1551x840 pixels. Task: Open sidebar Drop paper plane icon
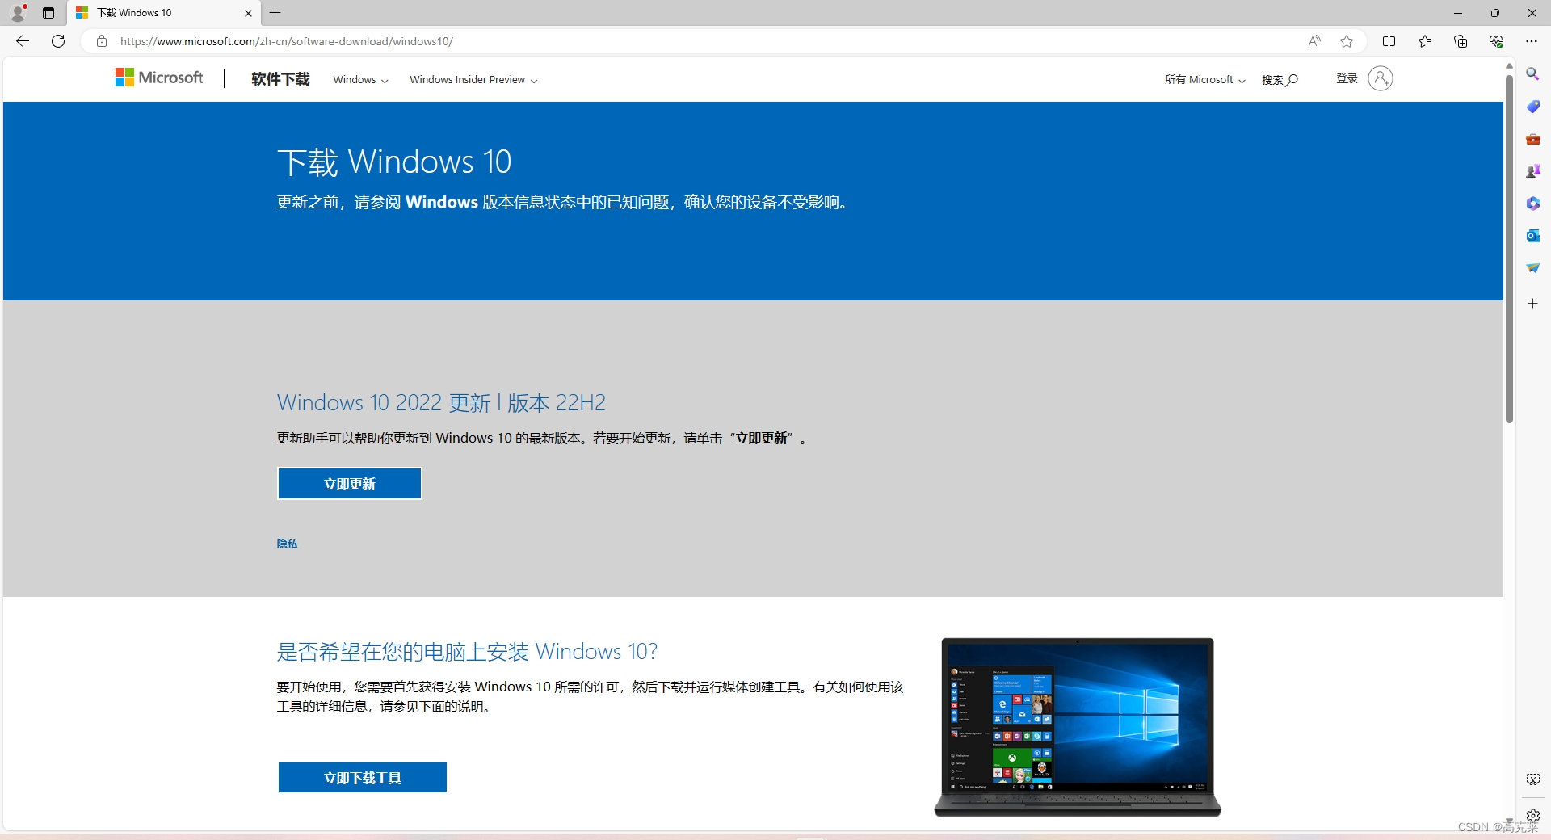click(1532, 268)
